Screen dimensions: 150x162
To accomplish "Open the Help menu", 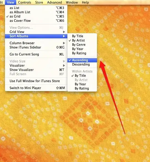I will tap(85, 2).
